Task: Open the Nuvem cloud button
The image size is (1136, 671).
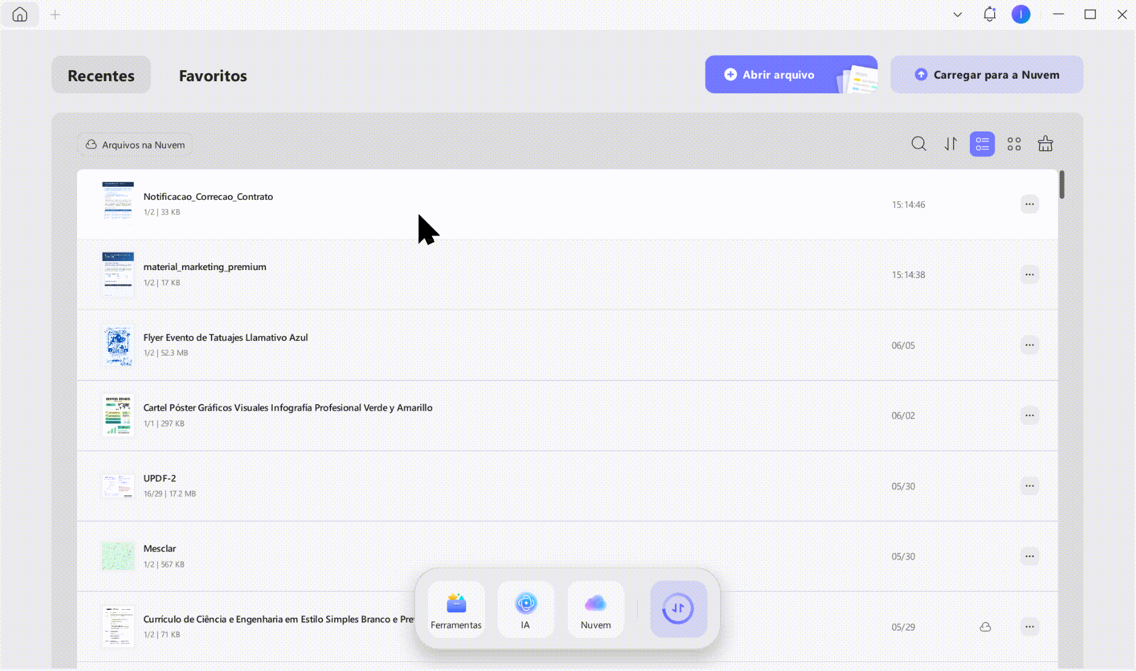Action: click(x=596, y=609)
